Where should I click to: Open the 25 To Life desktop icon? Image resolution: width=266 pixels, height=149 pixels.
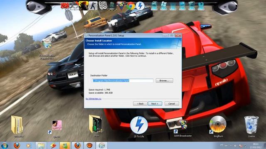point(139,127)
